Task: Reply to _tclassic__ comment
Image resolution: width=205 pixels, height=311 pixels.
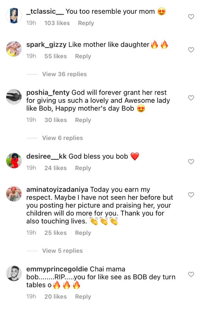Action: [x=86, y=23]
